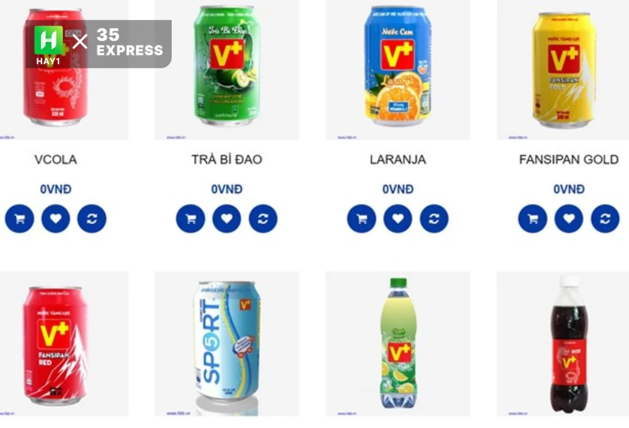Open the VCOLA product title link
Screen dimensions: 629x428
coord(56,159)
